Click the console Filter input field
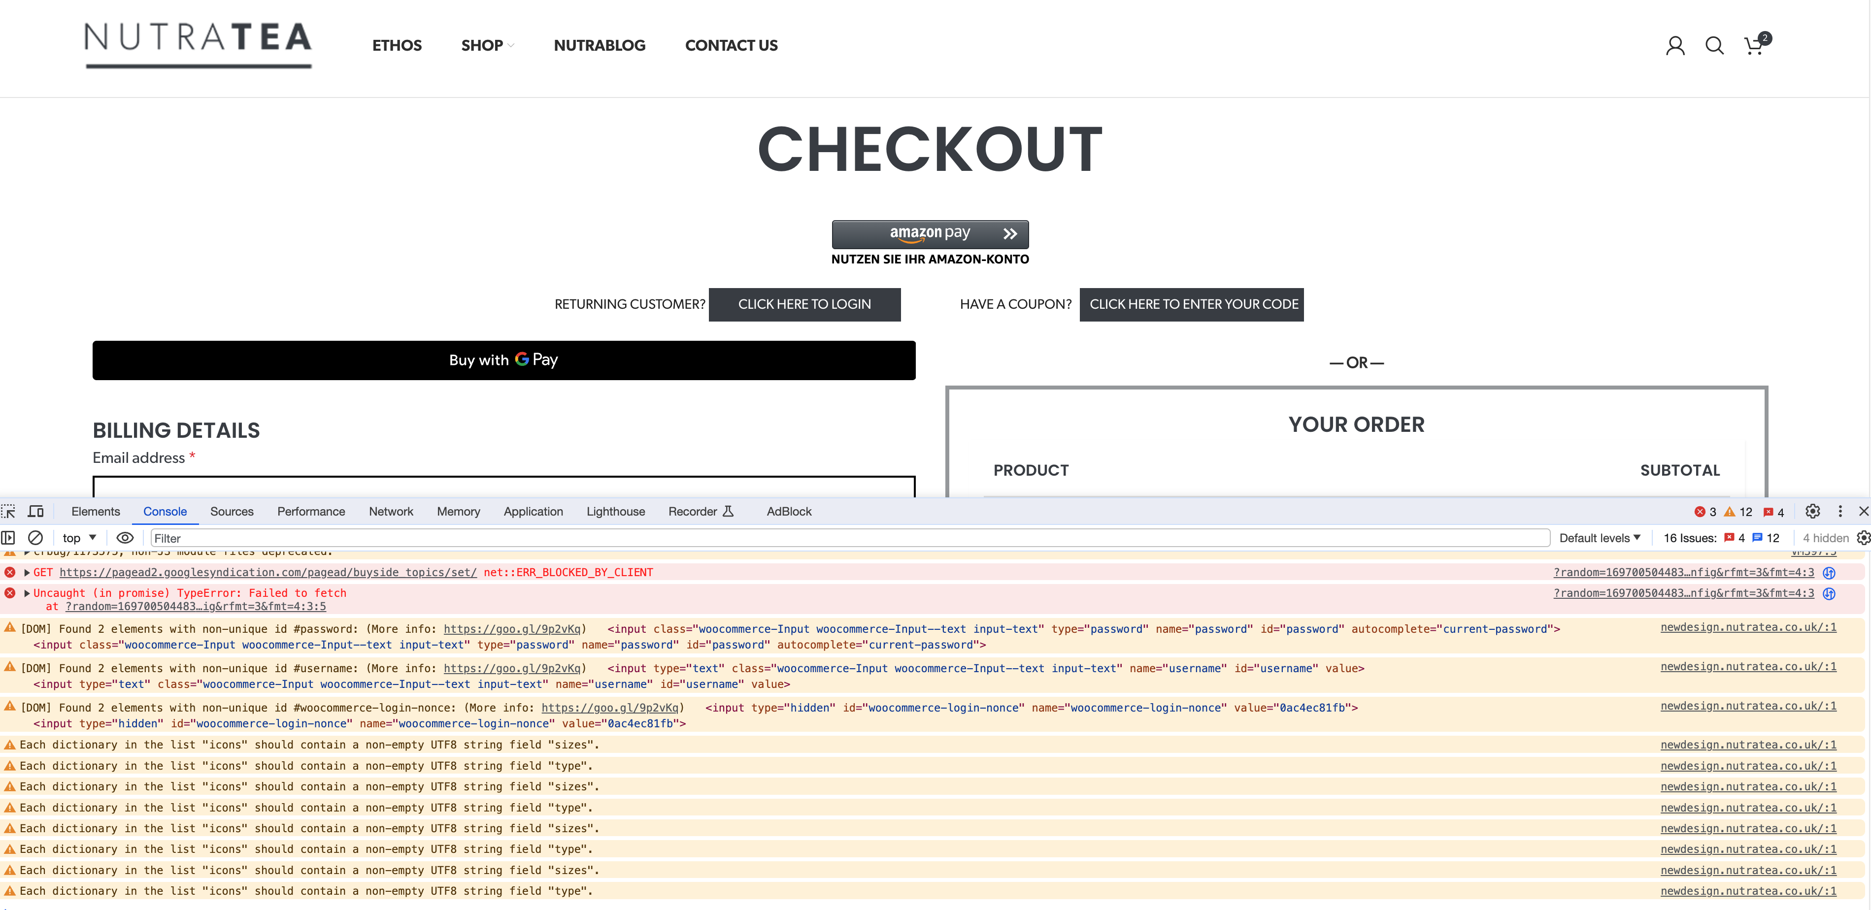 [850, 538]
